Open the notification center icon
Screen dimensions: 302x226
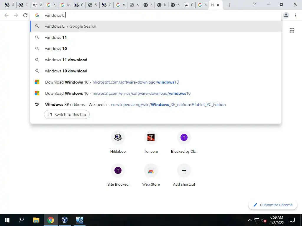[x=292, y=220]
